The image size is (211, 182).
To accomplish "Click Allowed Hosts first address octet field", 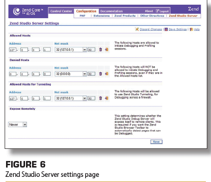I will (x=13, y=49).
